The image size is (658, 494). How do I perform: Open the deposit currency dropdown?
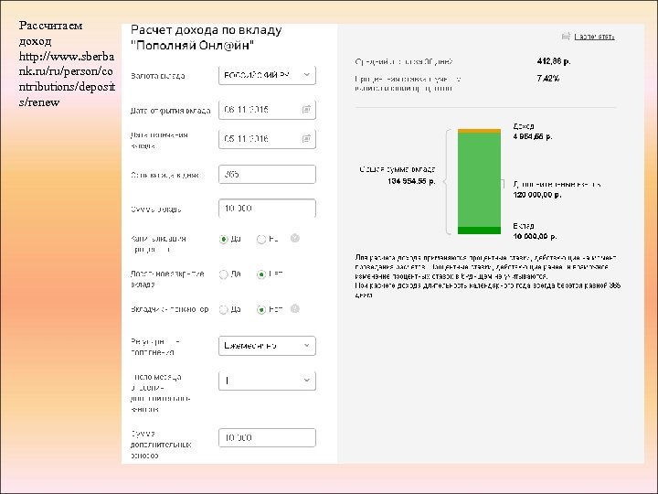click(267, 75)
